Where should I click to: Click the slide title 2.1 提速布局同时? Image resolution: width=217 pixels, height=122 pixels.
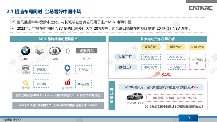coord(44,12)
